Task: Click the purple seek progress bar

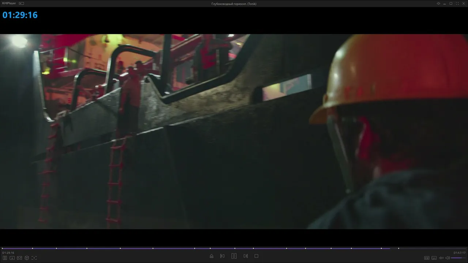Action: click(234, 248)
